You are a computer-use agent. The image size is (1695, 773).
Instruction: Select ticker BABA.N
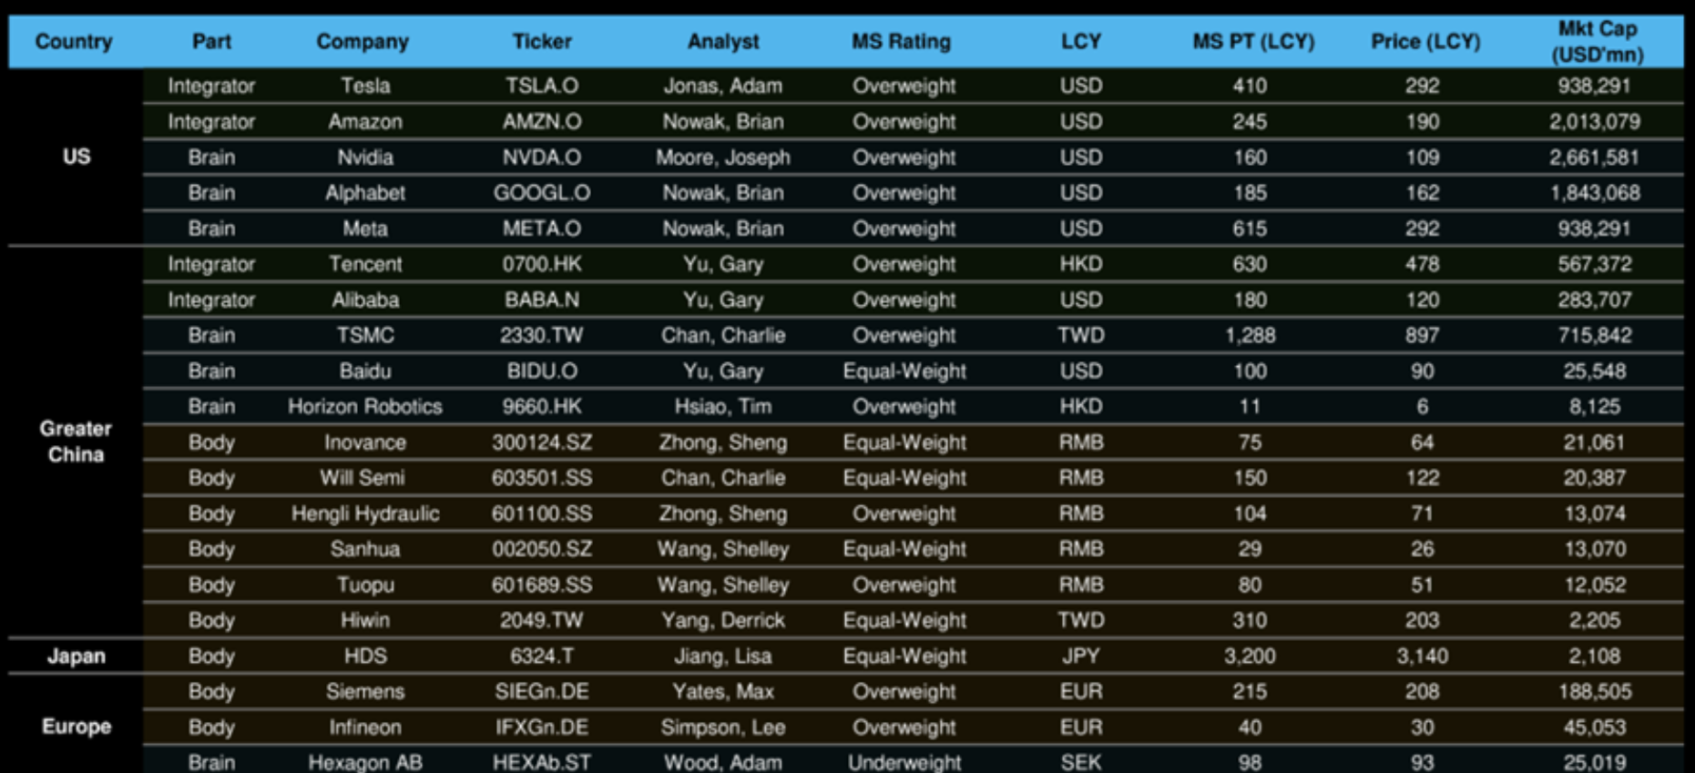(x=542, y=300)
